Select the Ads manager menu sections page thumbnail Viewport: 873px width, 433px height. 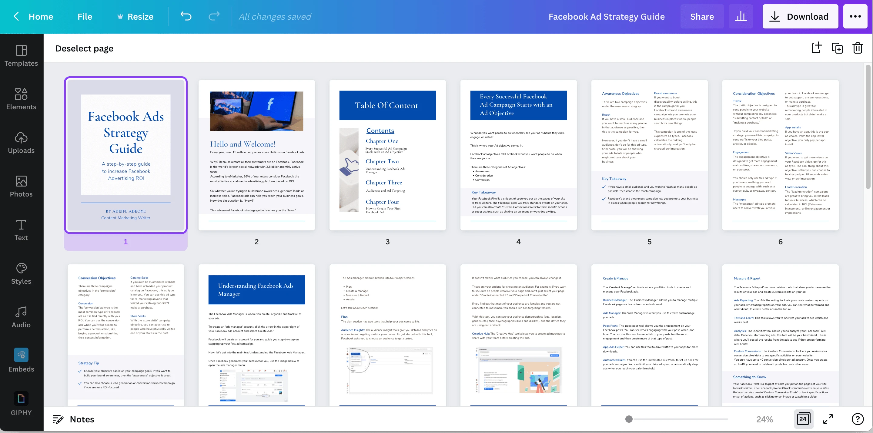(388, 335)
